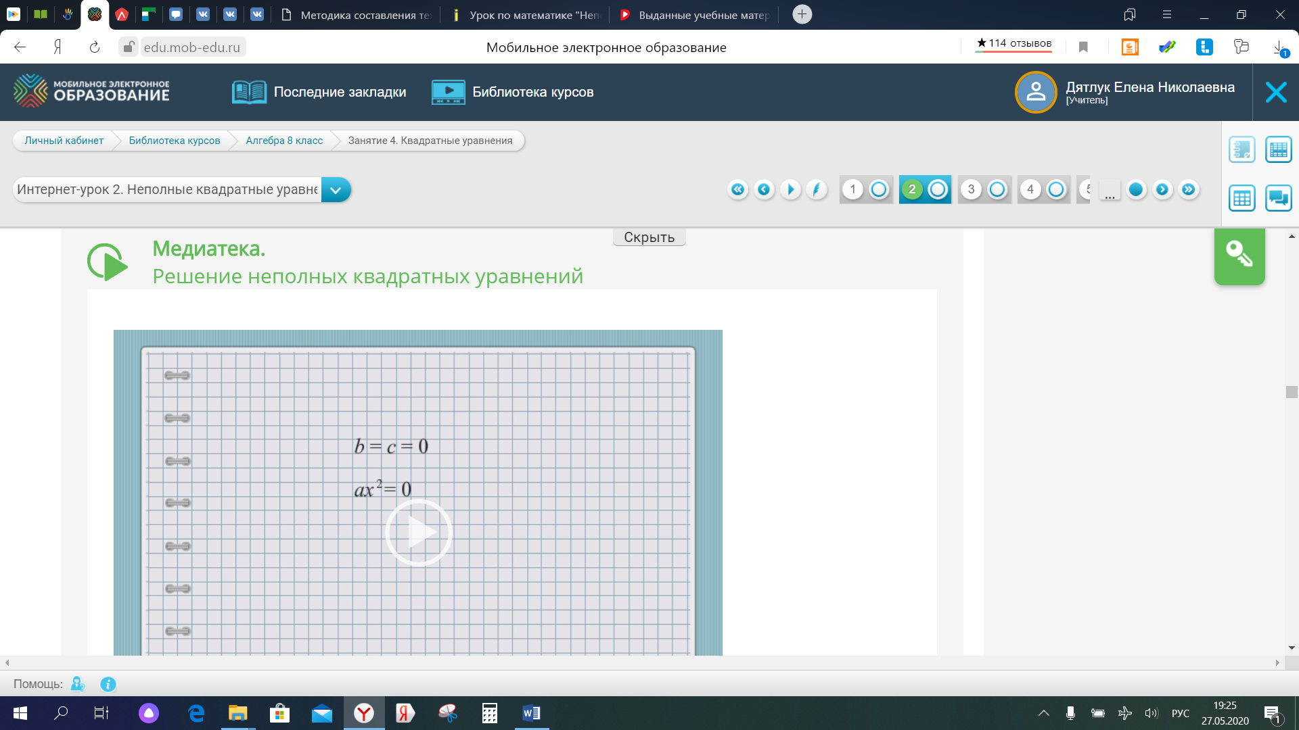Close the course with the blue X icon

coord(1275,92)
